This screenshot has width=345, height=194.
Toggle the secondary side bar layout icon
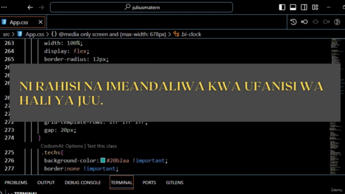(304, 7)
